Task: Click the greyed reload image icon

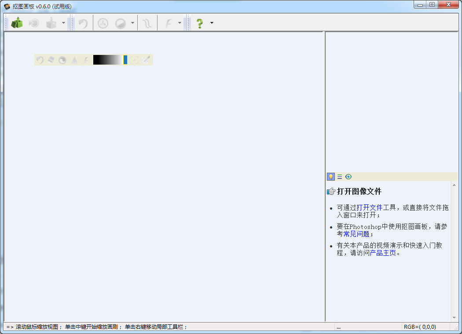Action: coord(34,23)
